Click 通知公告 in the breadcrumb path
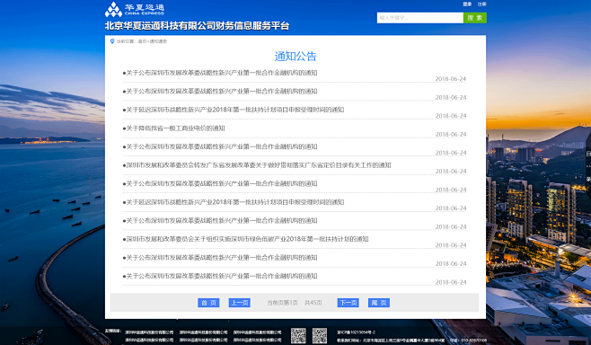The image size is (591, 345). click(158, 41)
